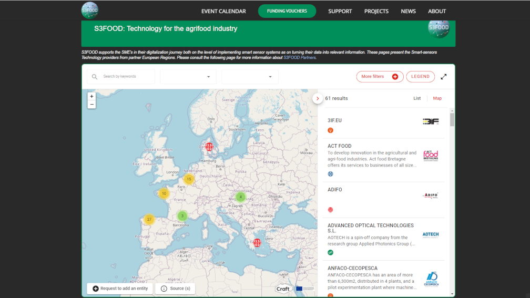Click the S3FOOD logo in the navigation bar

click(x=89, y=10)
